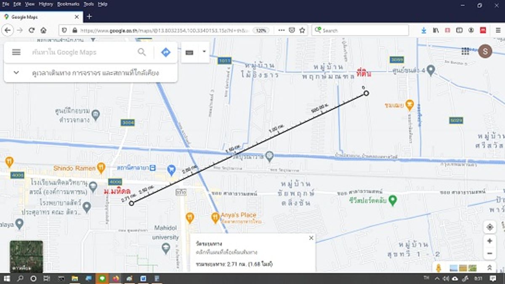Image resolution: width=505 pixels, height=284 pixels.
Task: Open the Windows Start menu
Action: pyautogui.click(x=7, y=278)
